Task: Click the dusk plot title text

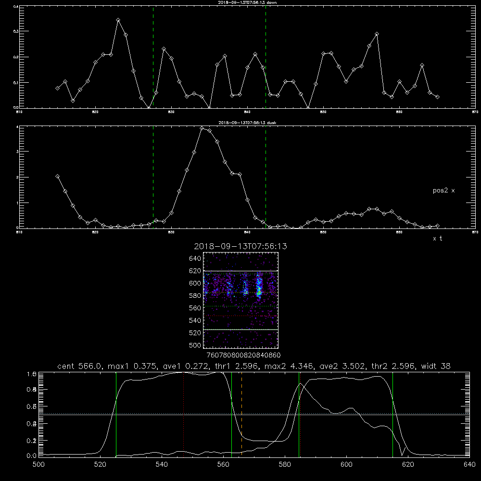Action: pyautogui.click(x=247, y=123)
